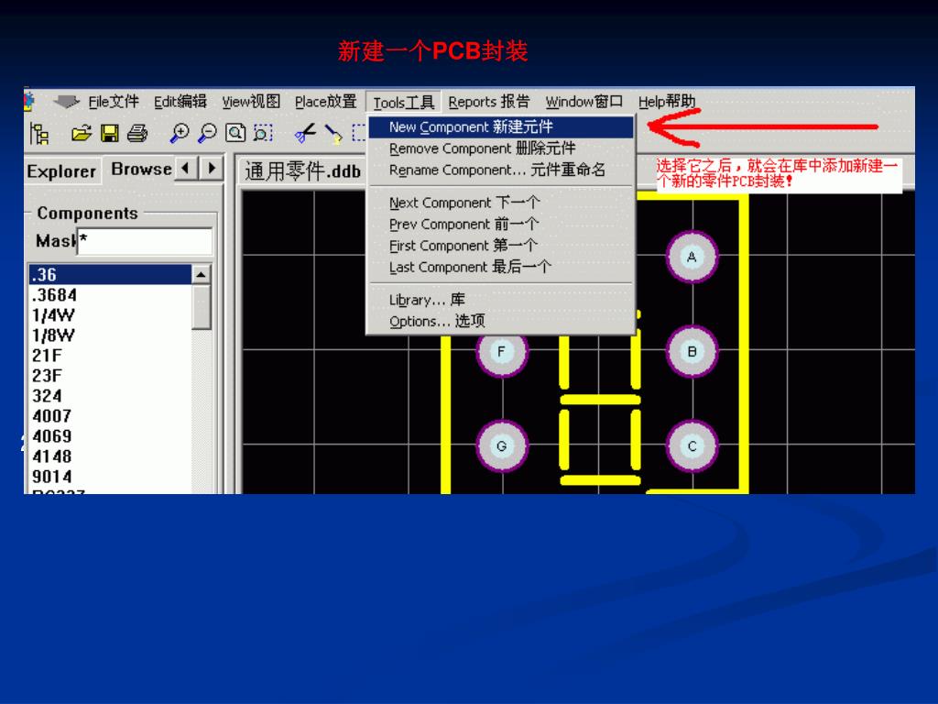Image resolution: width=938 pixels, height=704 pixels.
Task: Open the Reports 报告 menu
Action: (x=489, y=102)
